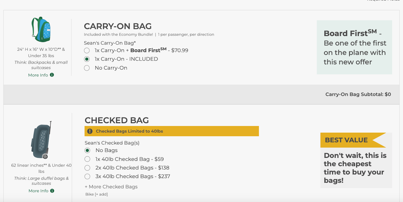This screenshot has height=202, width=403.
Task: Choose 2x 40lb Checked Bags for $138
Action: 87,168
